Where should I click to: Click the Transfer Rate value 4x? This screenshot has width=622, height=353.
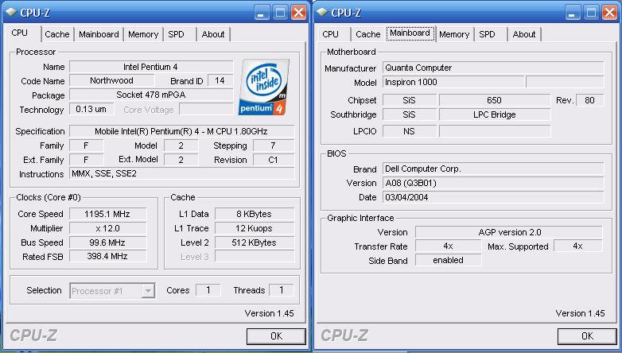tap(449, 246)
